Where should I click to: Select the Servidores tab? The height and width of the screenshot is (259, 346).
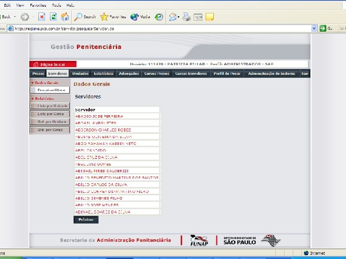coord(58,73)
